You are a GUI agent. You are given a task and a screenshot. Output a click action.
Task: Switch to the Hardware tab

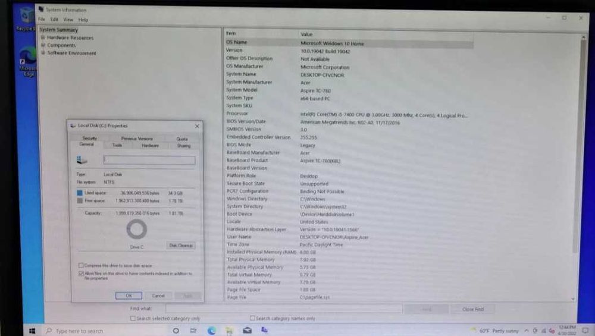pyautogui.click(x=151, y=146)
